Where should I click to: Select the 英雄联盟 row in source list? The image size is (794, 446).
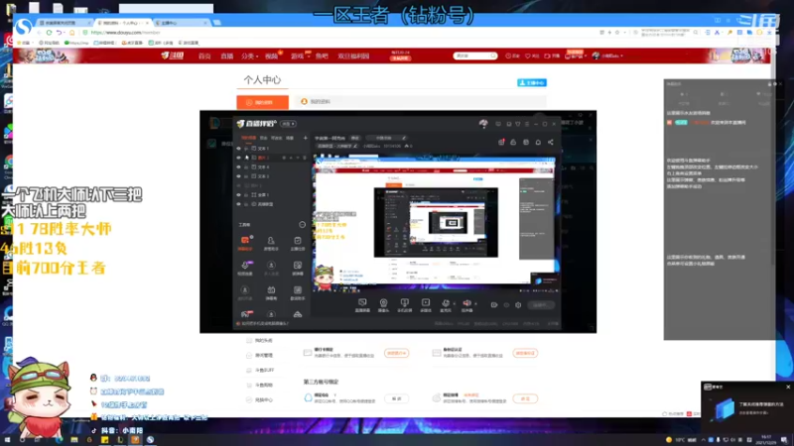272,204
